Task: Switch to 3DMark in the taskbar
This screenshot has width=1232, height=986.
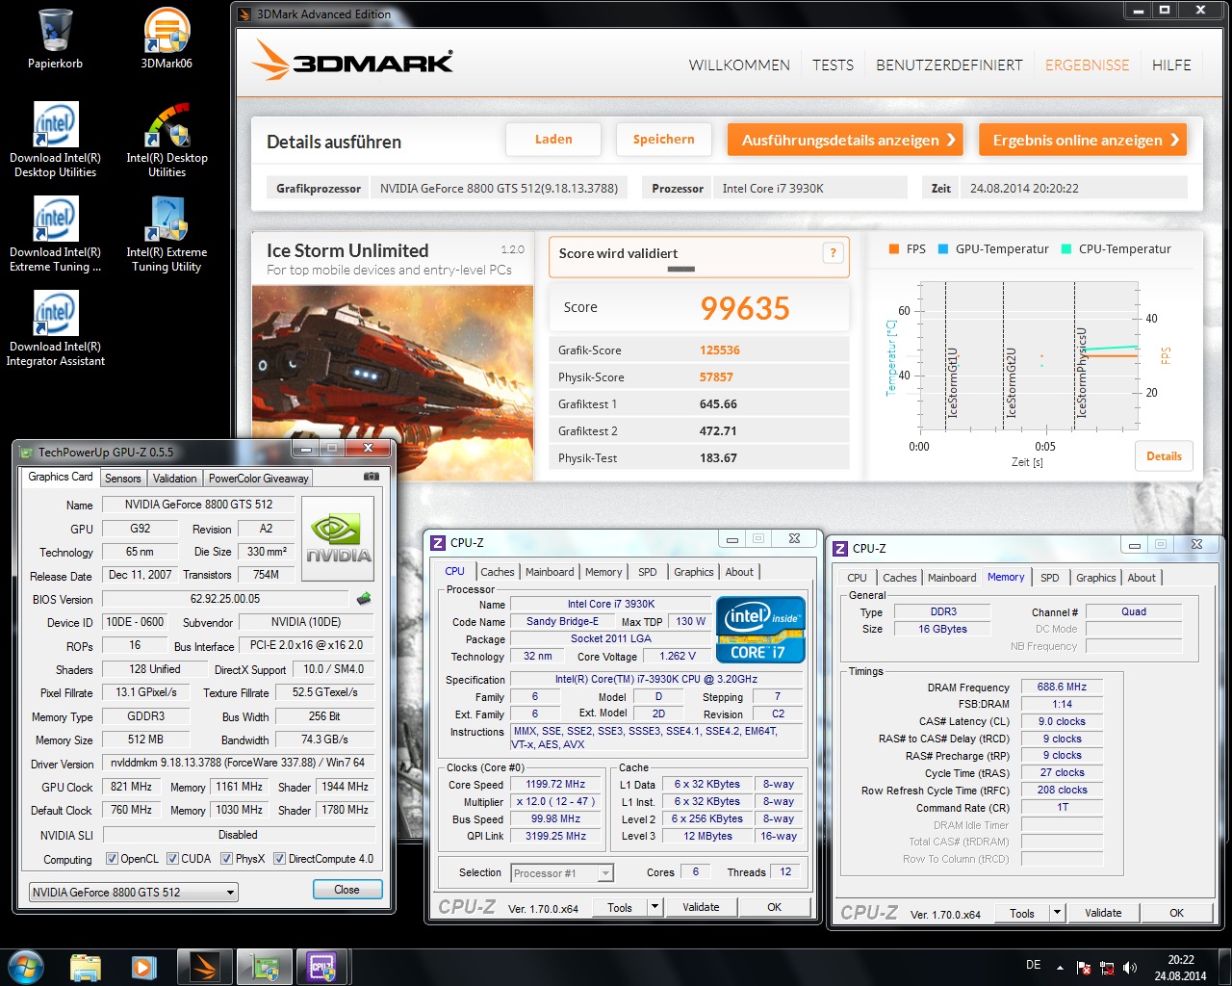Action: 204,967
